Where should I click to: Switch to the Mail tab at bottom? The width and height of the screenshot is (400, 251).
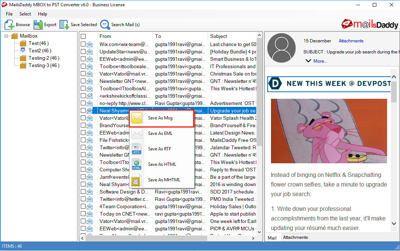(x=272, y=238)
